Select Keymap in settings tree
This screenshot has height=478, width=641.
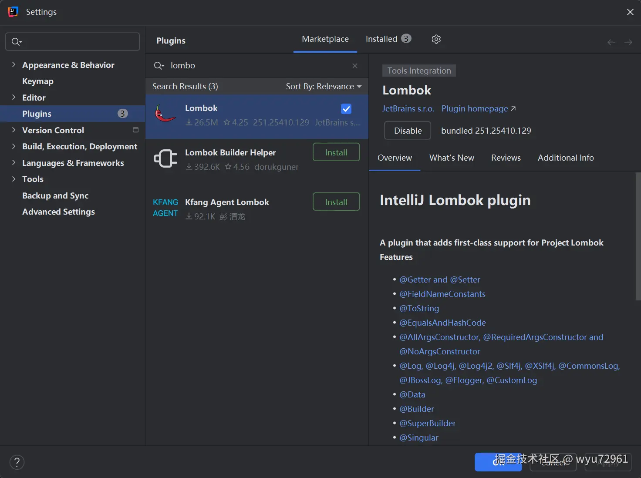coord(38,81)
